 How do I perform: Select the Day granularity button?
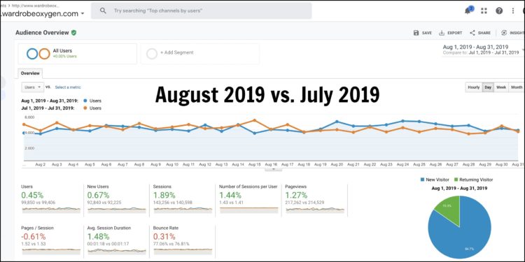(x=488, y=87)
